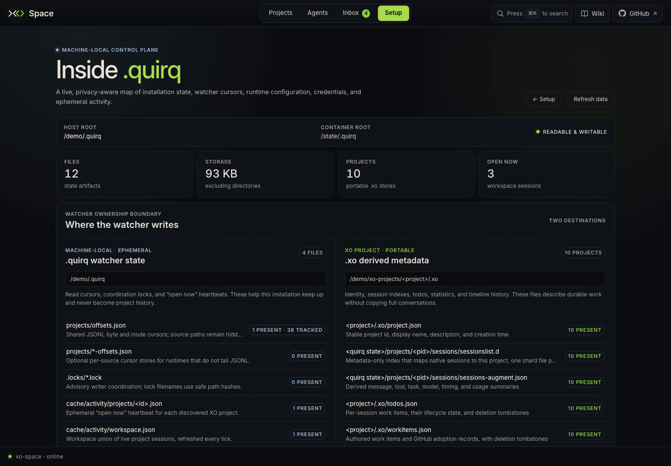Click the GitHub external-link arrow icon
The height and width of the screenshot is (466, 671).
click(x=655, y=14)
